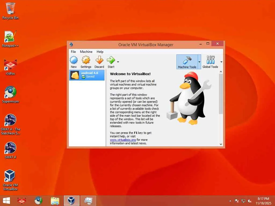Click the welcome pane scroll up arrow
Viewport: 275px width, 206px height.
click(221, 72)
